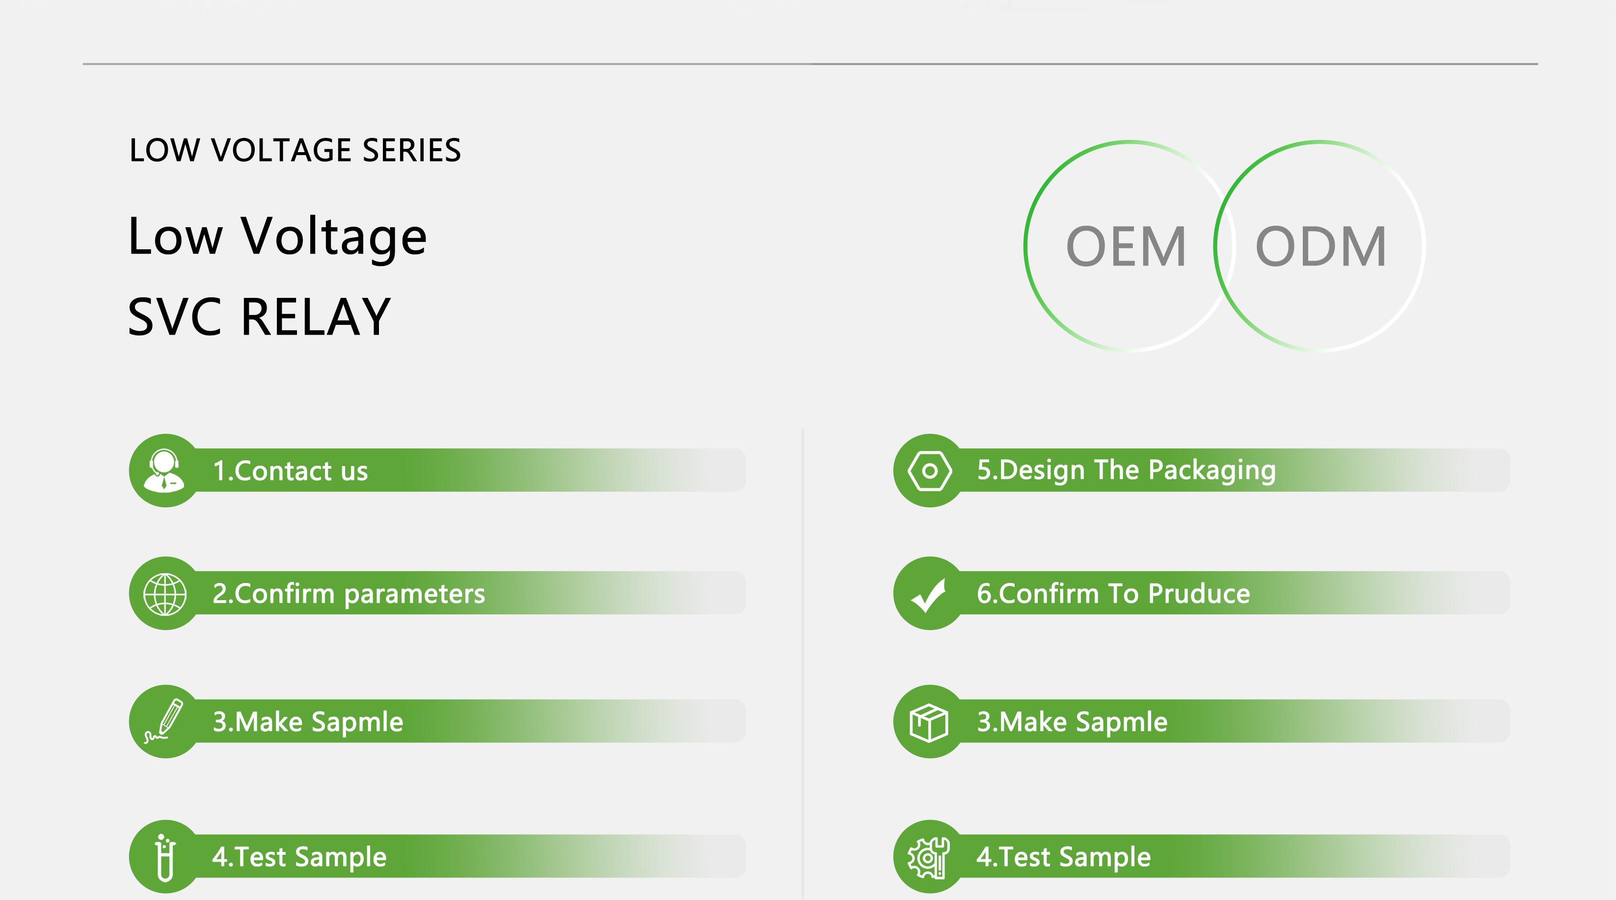Click the SVC RELAY title text
Screen dimensions: 1616x900
(x=259, y=317)
